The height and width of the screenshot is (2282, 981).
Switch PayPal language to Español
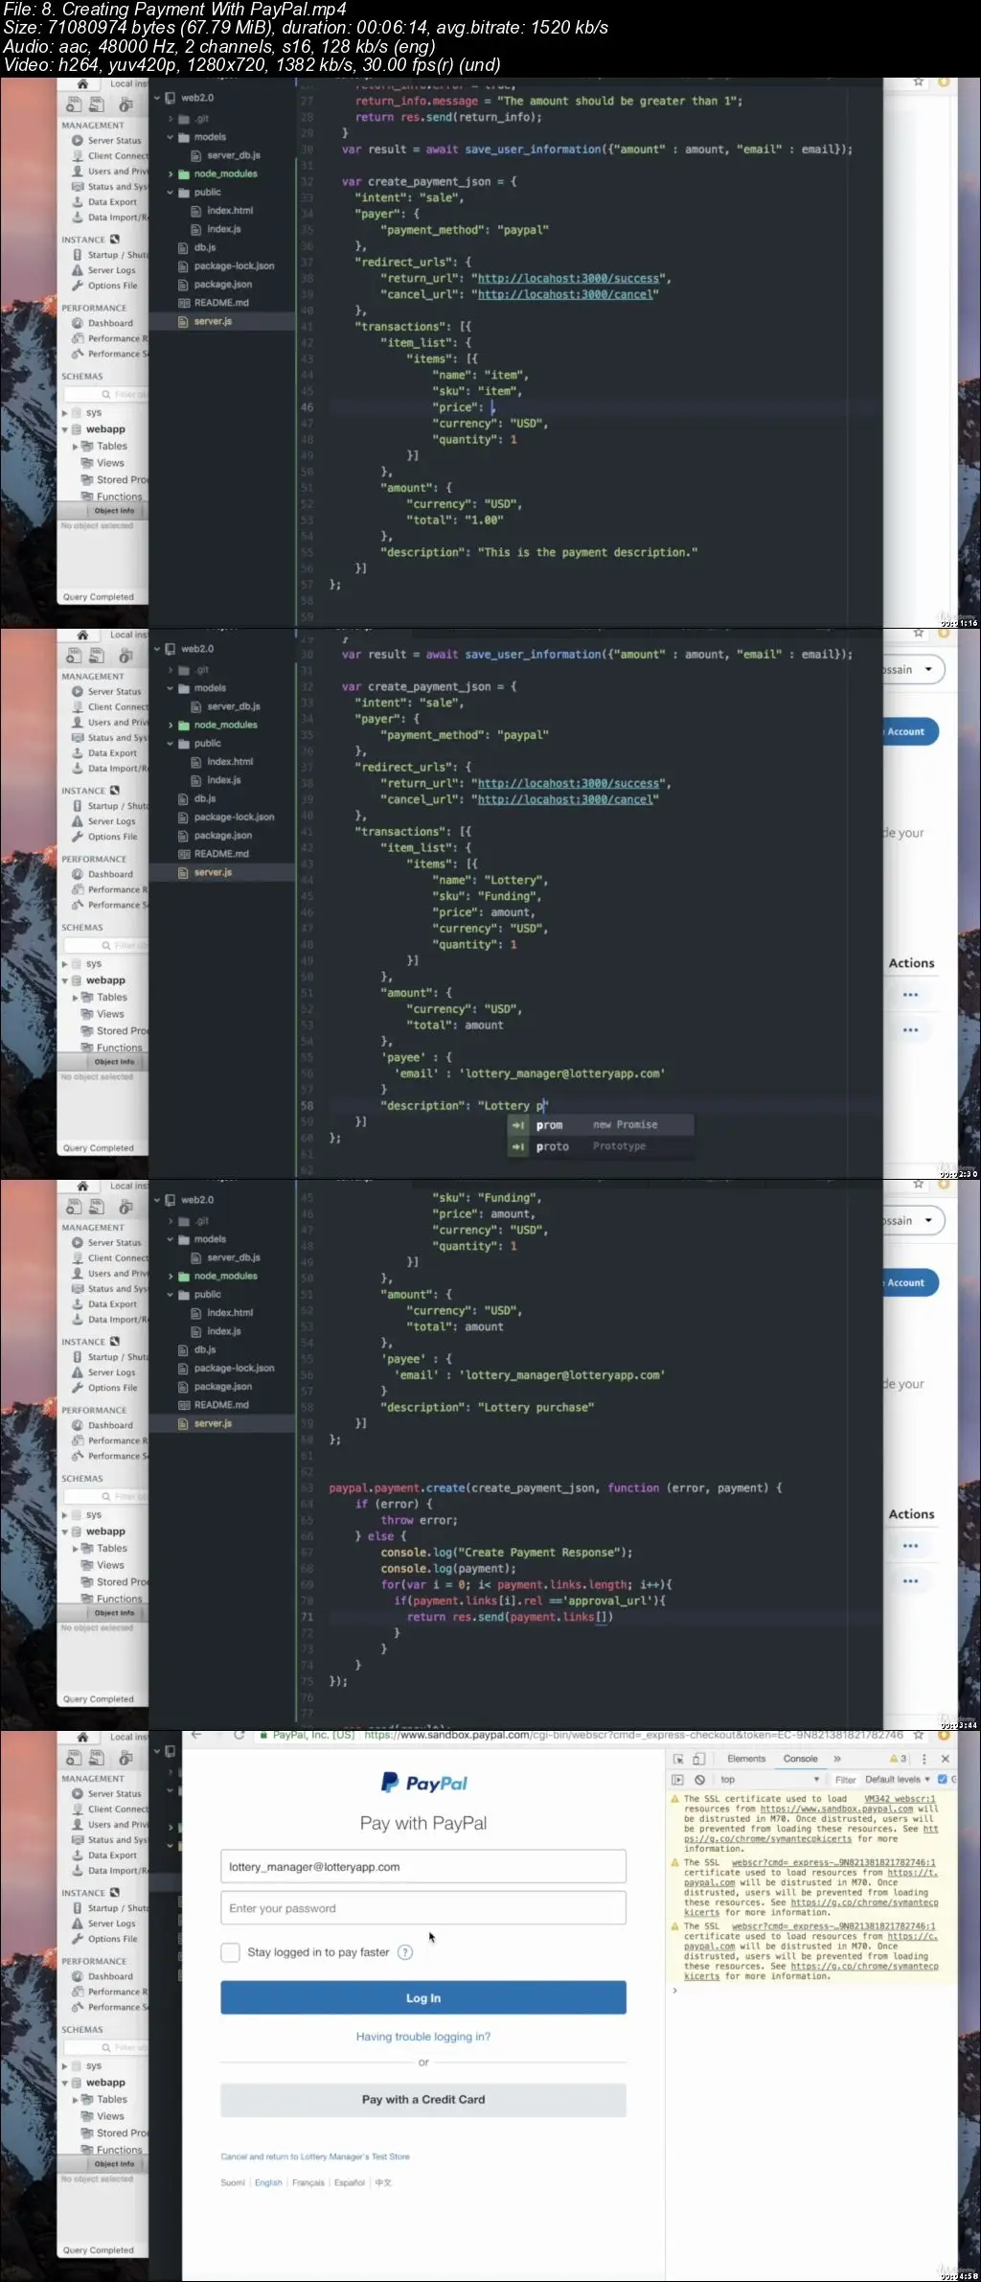(x=350, y=2182)
